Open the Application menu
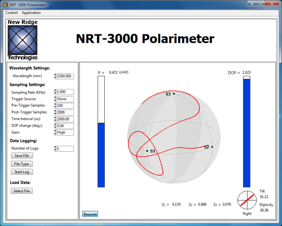282x226 pixels. tap(31, 13)
